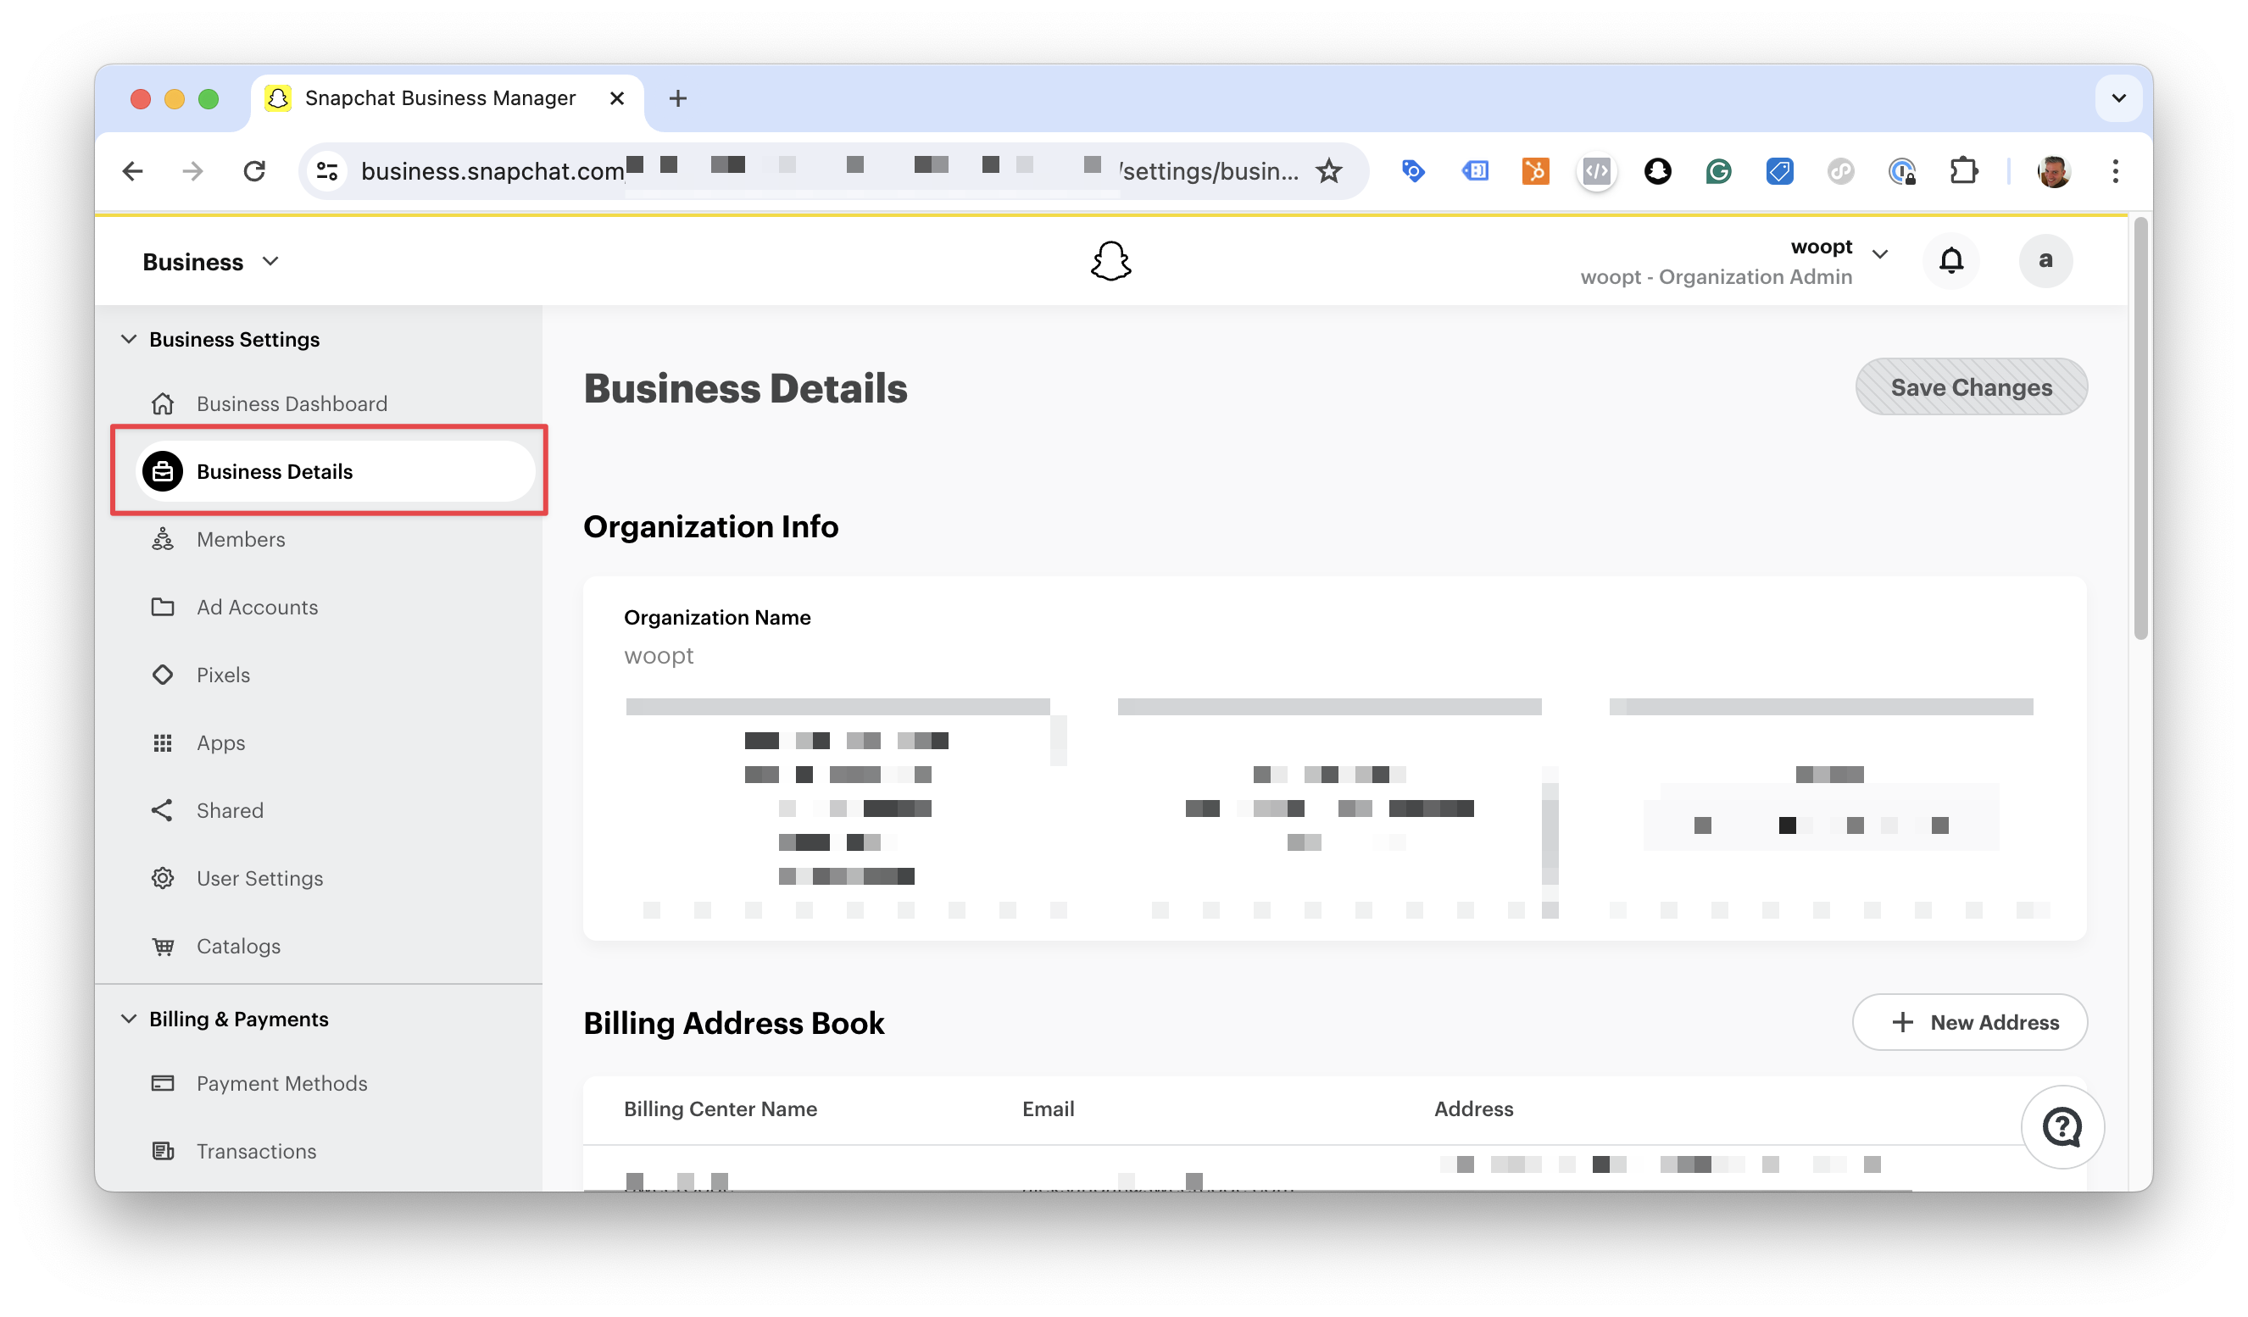2248x1317 pixels.
Task: Open browser Extensions puzzle icon
Action: [1963, 171]
